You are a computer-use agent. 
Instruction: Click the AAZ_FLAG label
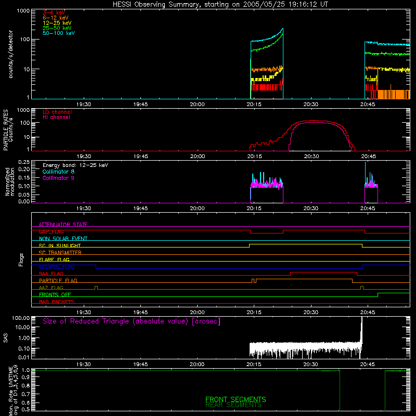point(51,288)
